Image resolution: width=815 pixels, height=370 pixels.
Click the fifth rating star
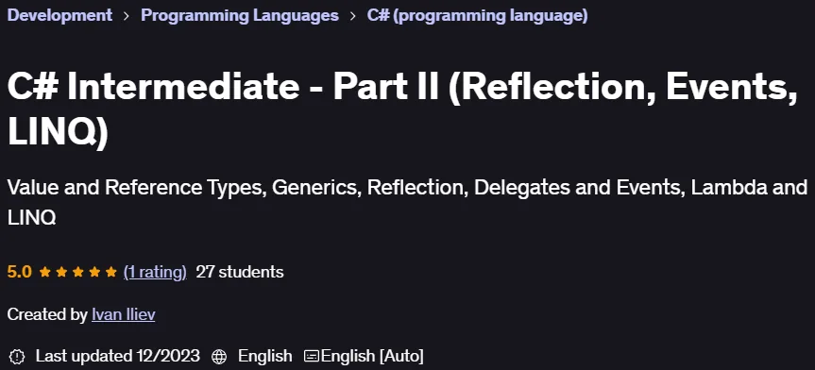pos(111,272)
